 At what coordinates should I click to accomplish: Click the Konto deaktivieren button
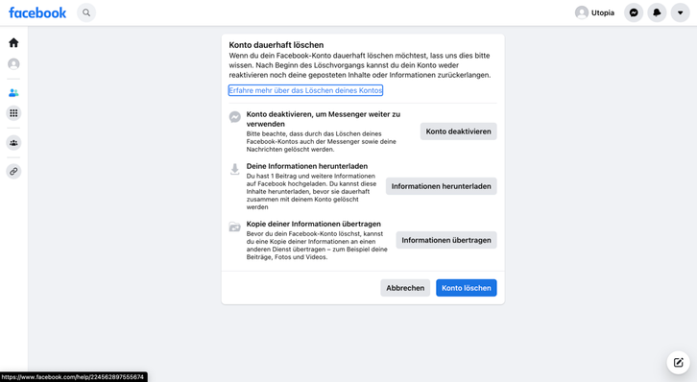click(x=458, y=131)
